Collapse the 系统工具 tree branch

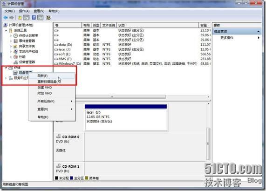point(6,30)
